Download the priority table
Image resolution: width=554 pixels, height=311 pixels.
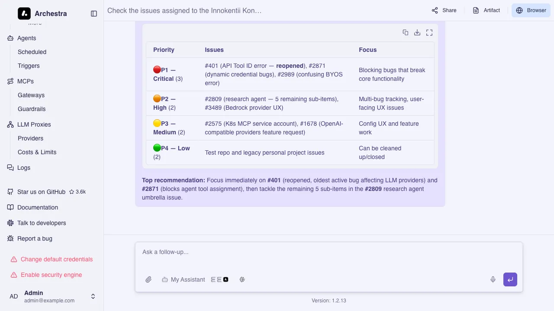(x=417, y=32)
